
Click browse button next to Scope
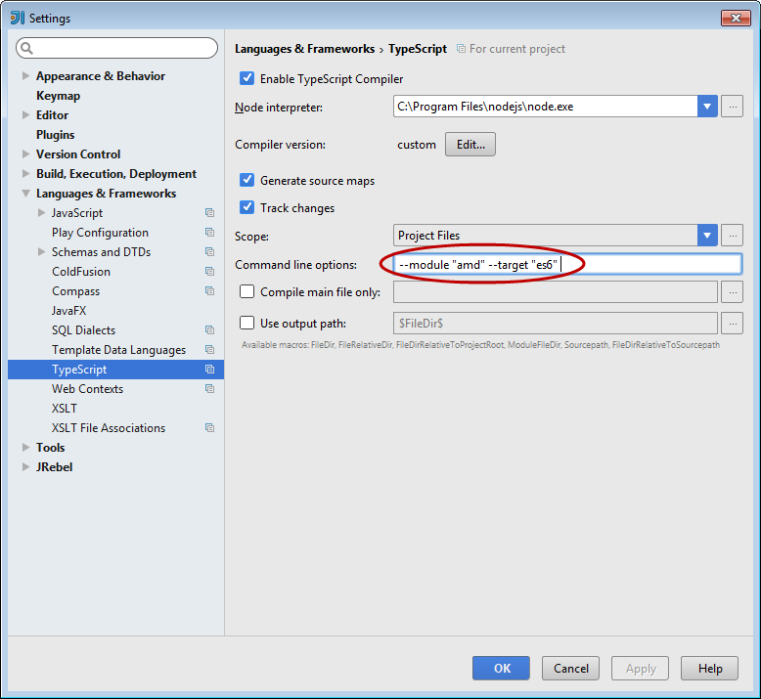pyautogui.click(x=732, y=236)
